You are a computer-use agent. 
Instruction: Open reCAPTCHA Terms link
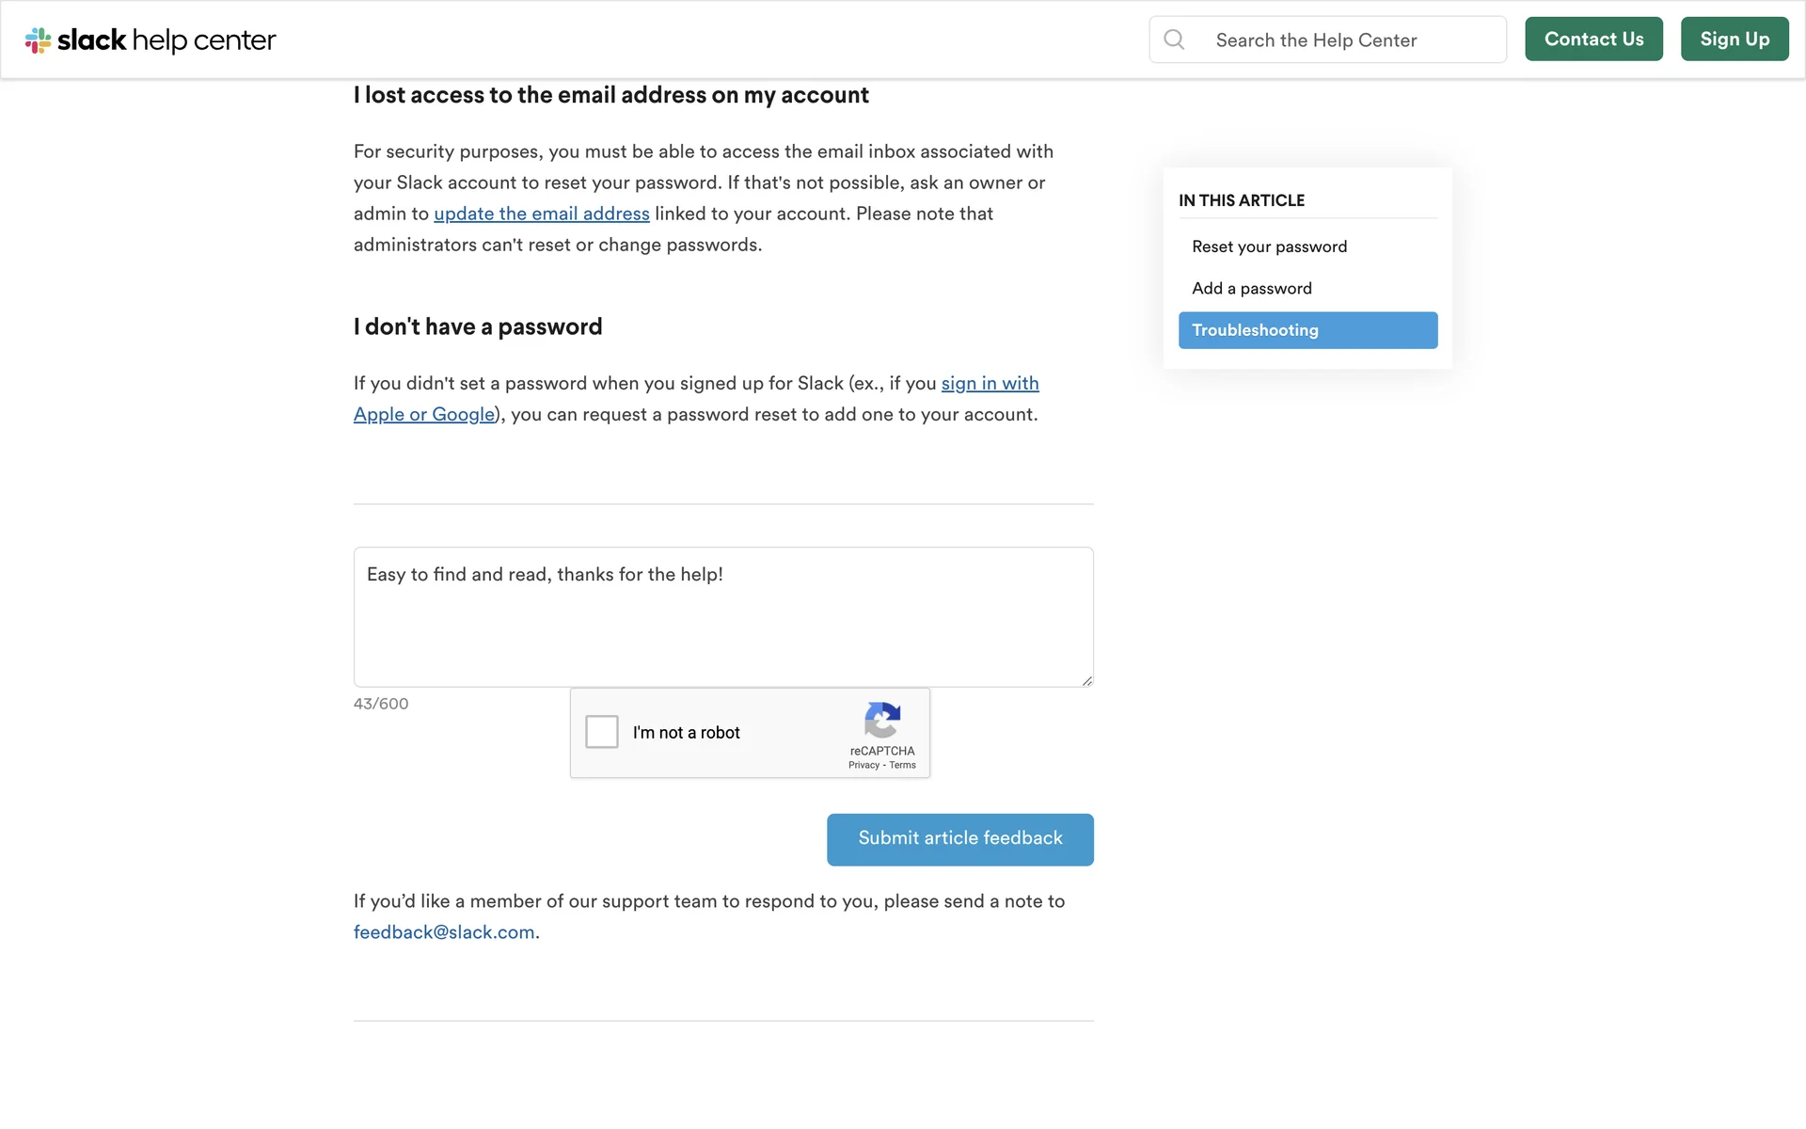click(902, 766)
